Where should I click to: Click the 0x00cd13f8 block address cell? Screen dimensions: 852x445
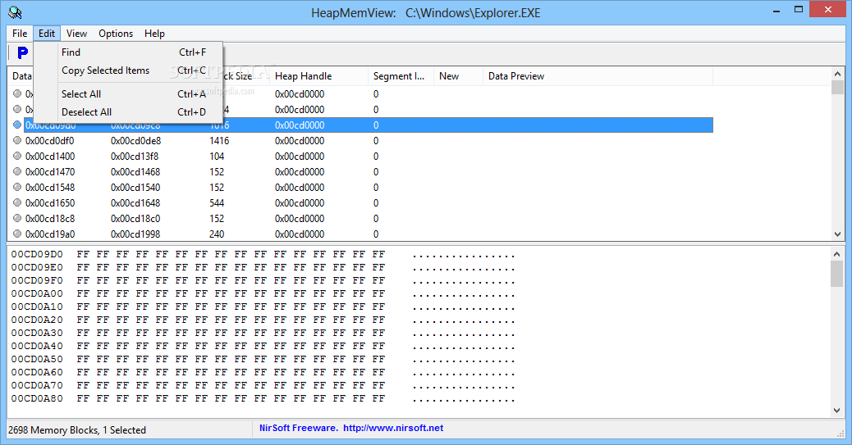(x=135, y=157)
